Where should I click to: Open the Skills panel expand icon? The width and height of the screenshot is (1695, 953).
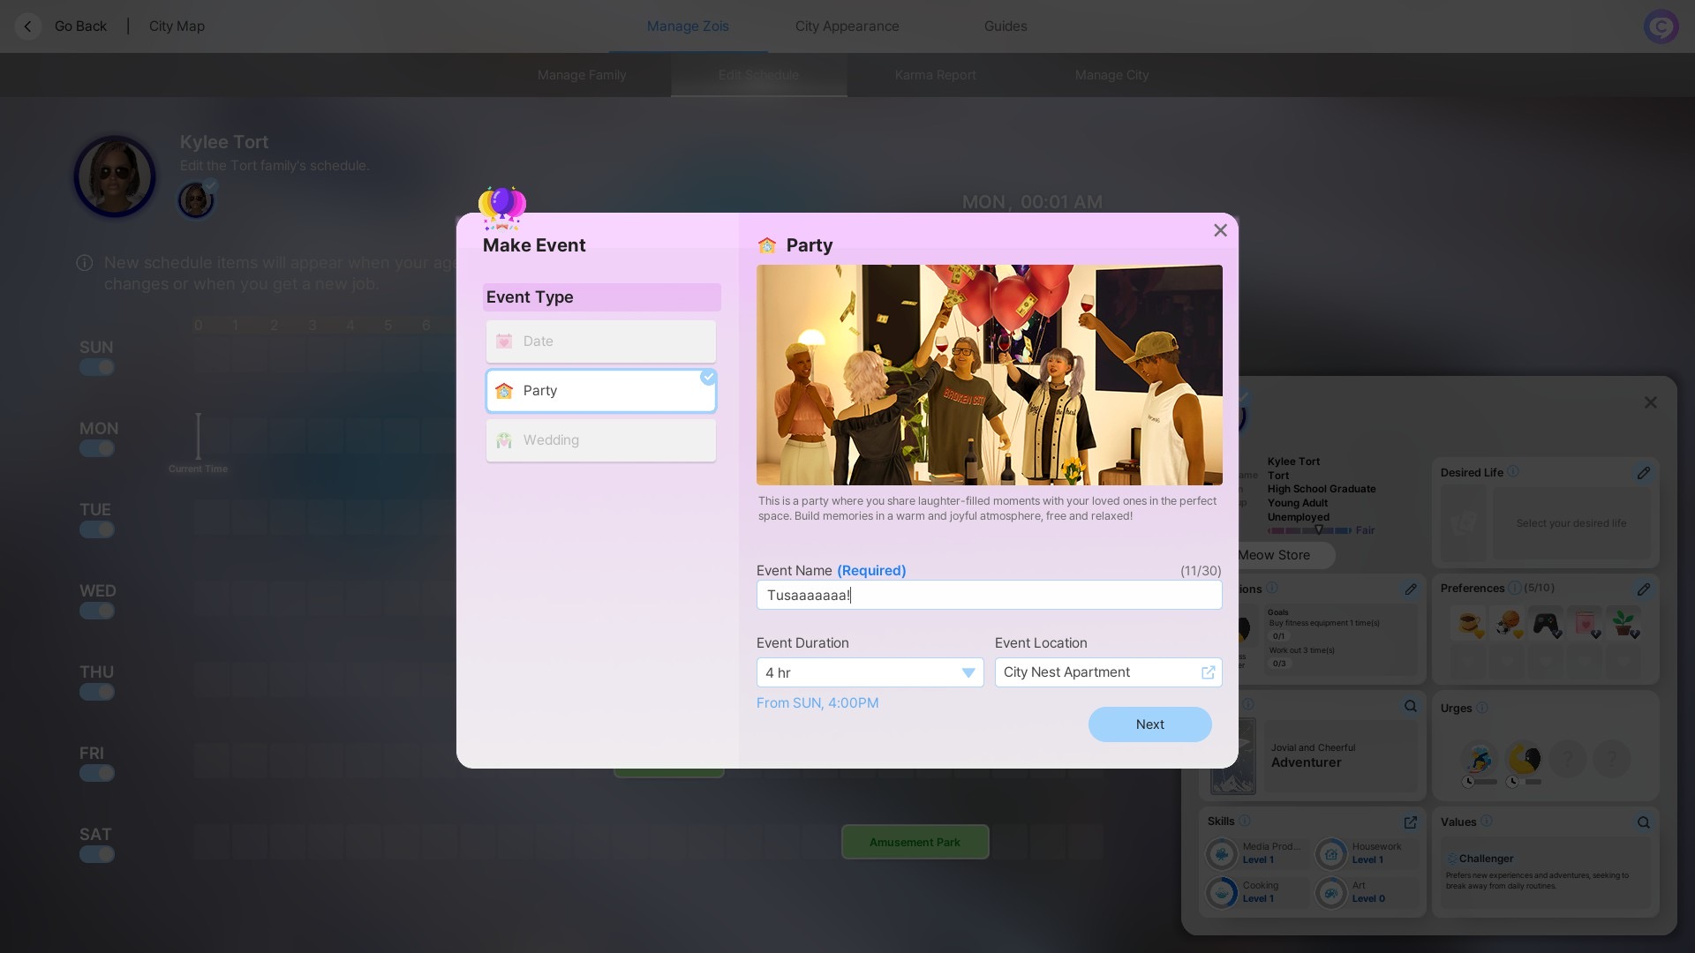[x=1410, y=822]
